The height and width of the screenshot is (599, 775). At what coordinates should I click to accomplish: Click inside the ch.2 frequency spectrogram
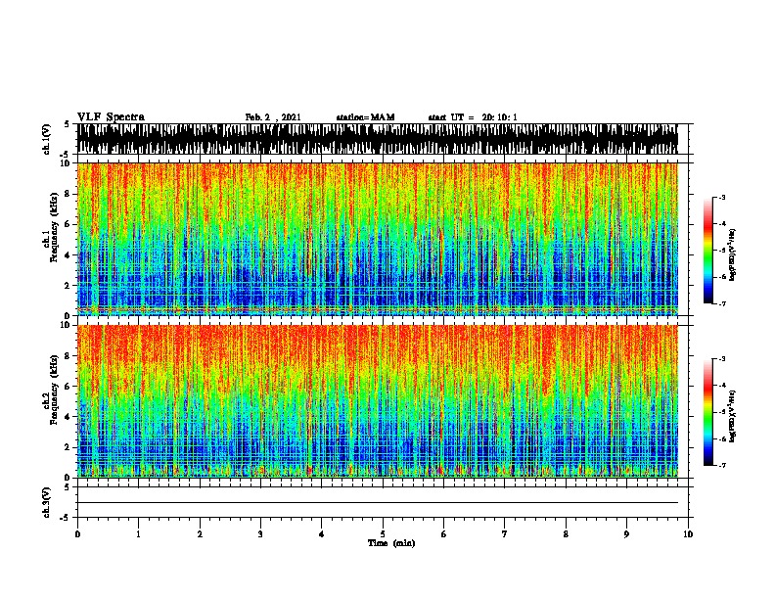coord(378,401)
